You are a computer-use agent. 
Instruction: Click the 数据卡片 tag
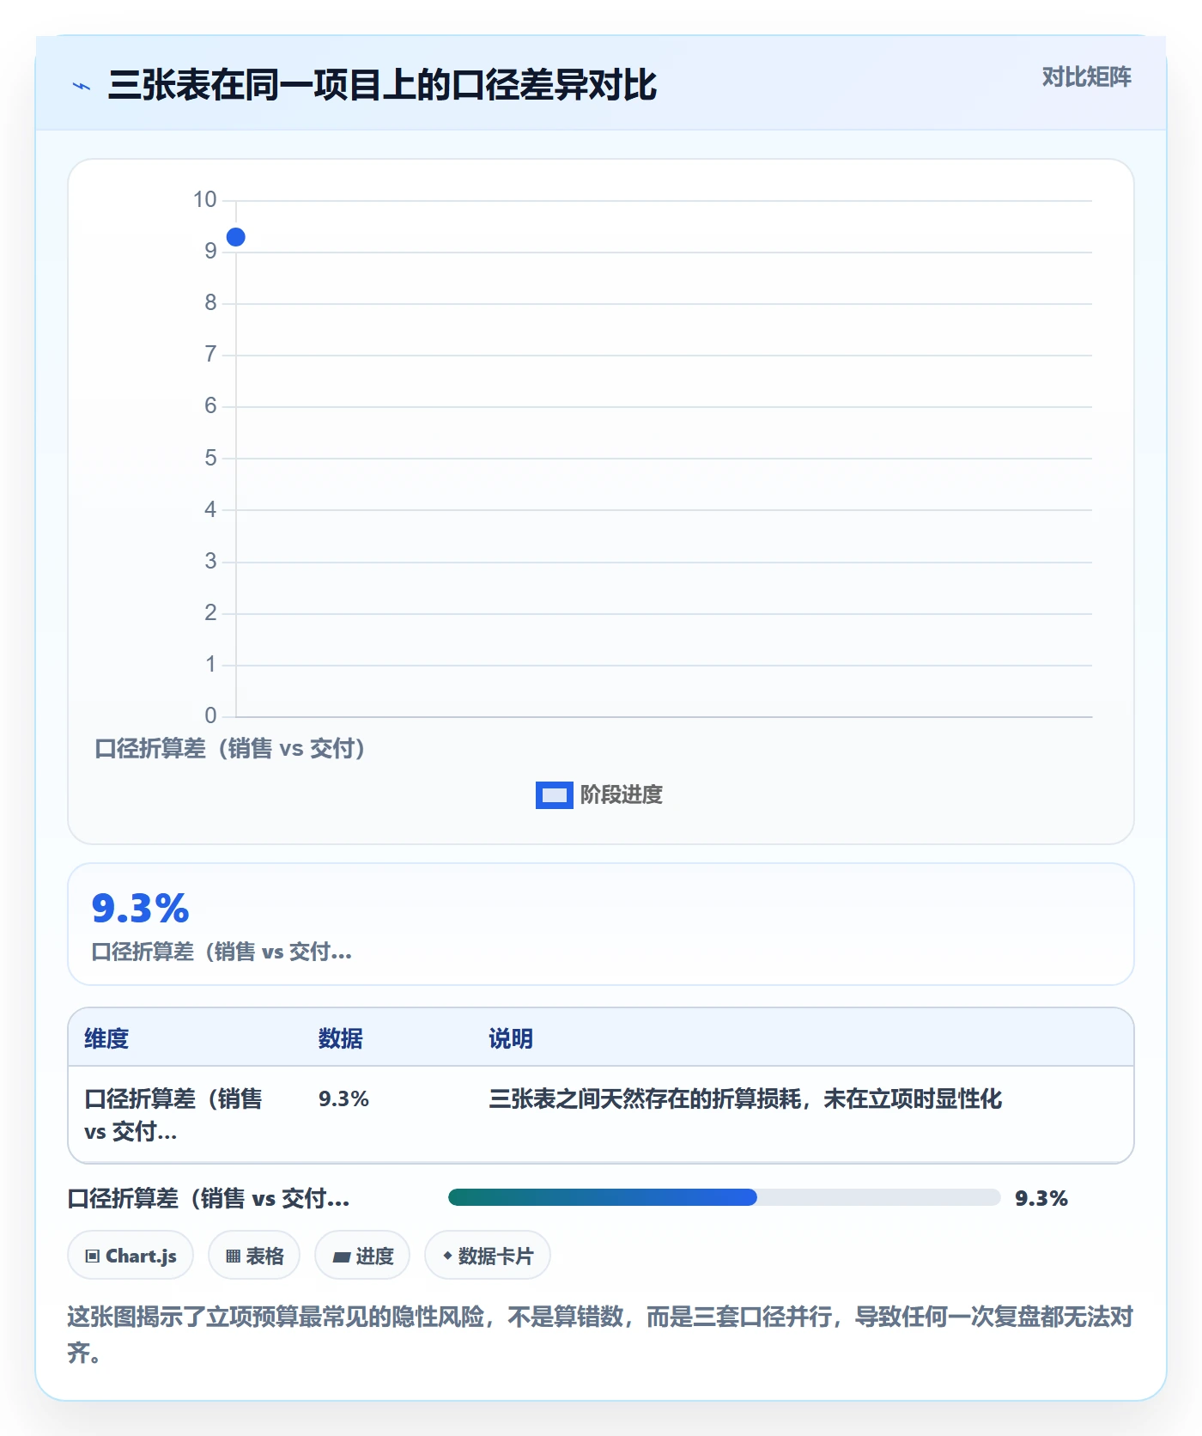click(x=488, y=1256)
